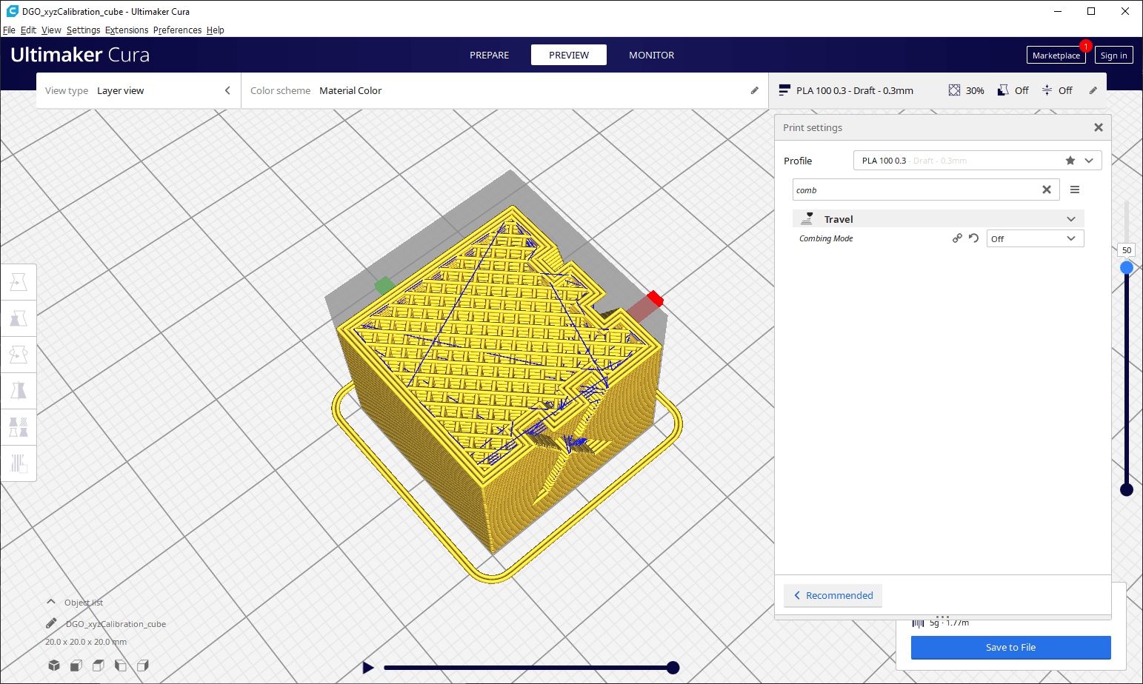Click the support Off icon
The image size is (1143, 684).
[x=1003, y=90]
